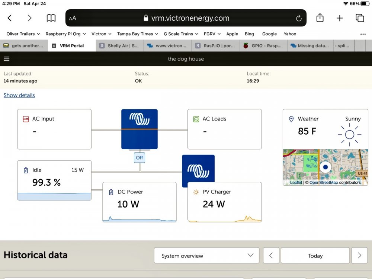Click the Today date button
The image size is (372, 279).
click(315, 256)
